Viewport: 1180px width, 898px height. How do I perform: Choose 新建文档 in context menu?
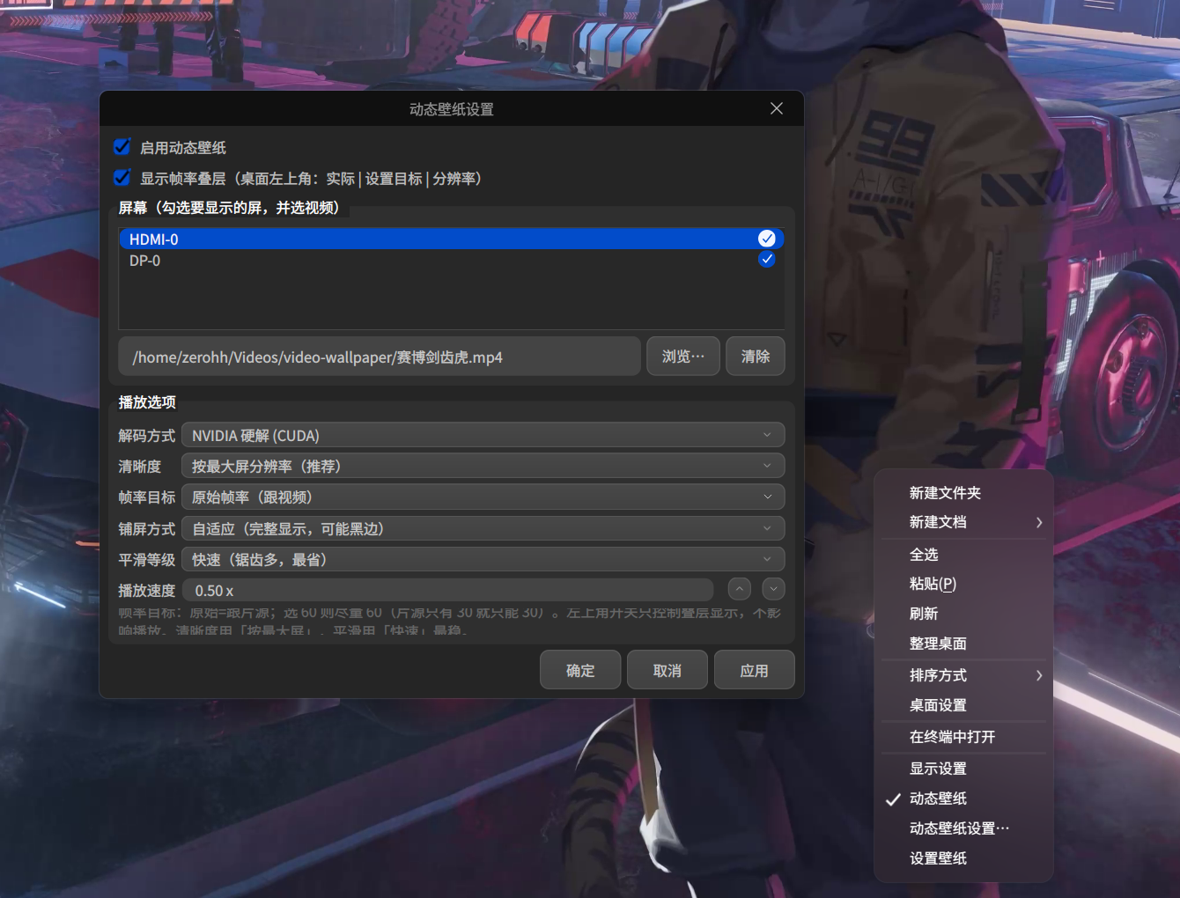click(x=964, y=522)
